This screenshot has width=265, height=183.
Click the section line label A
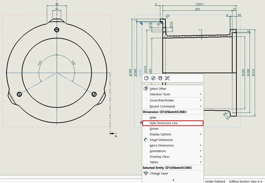coord(116,136)
